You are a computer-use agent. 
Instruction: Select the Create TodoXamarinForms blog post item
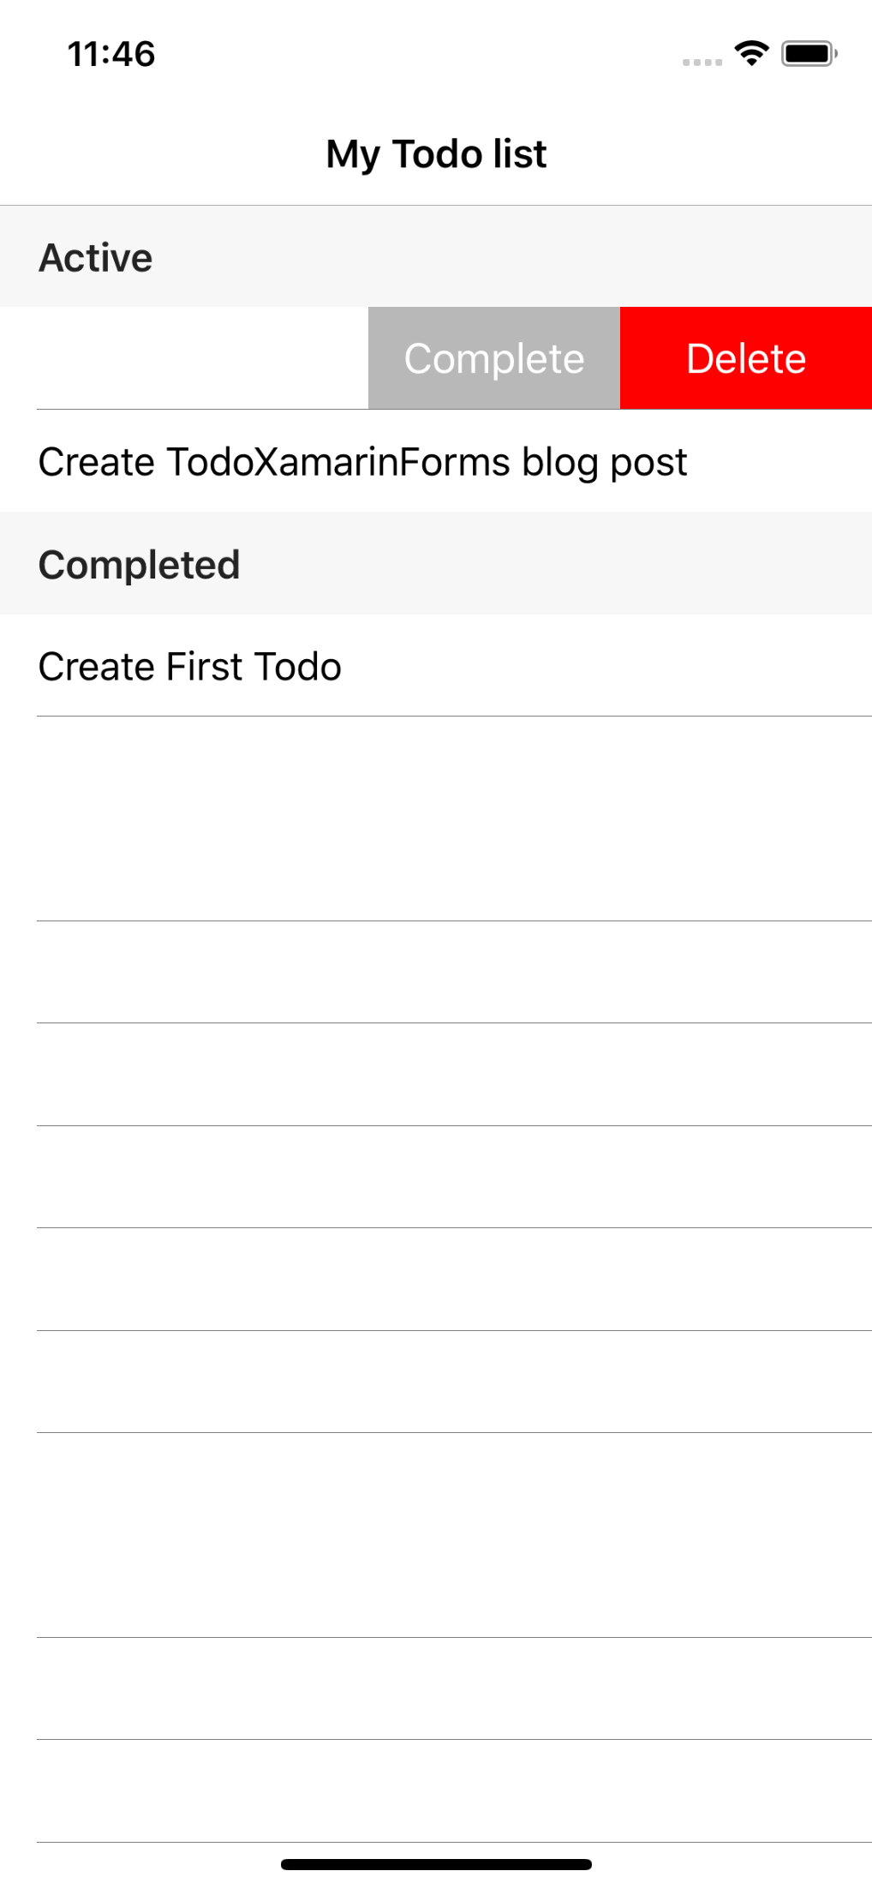click(x=436, y=461)
